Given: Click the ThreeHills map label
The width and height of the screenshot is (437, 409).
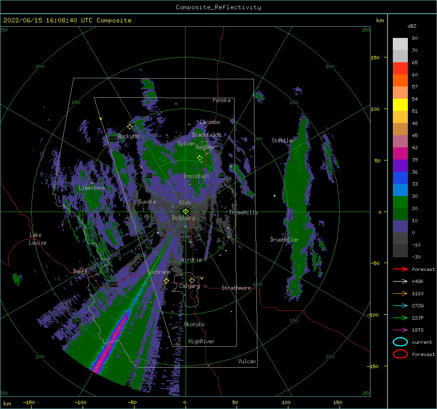Looking at the screenshot, I should [x=244, y=213].
